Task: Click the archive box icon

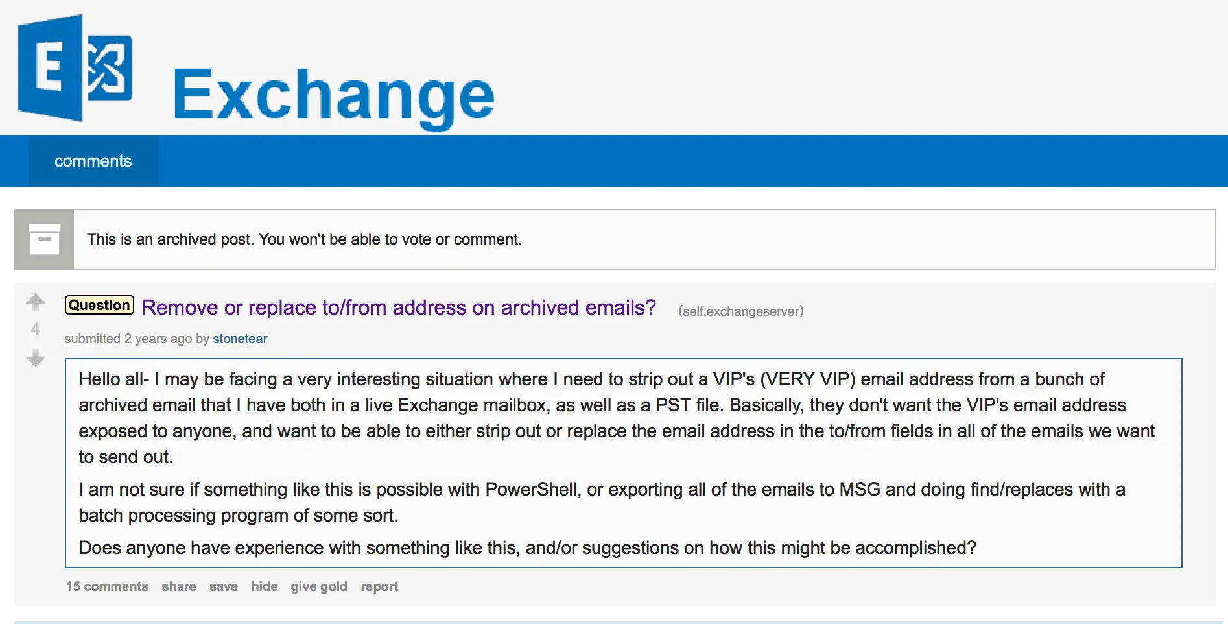Action: [44, 239]
